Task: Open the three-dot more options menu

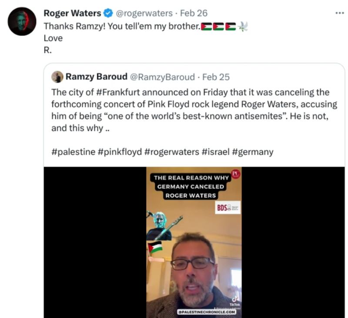Action: [x=340, y=13]
